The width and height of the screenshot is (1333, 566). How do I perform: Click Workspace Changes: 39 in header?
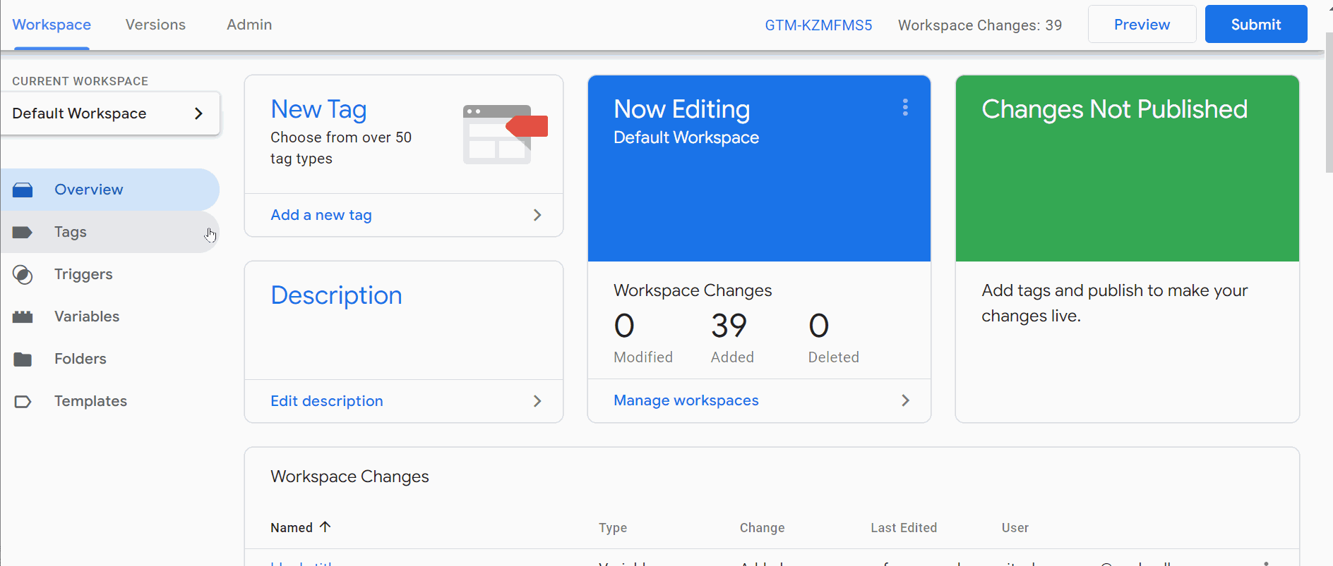980,25
